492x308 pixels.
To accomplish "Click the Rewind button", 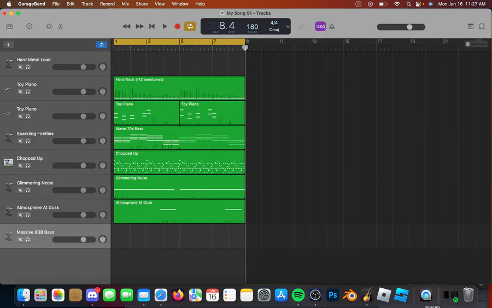I will click(x=126, y=26).
